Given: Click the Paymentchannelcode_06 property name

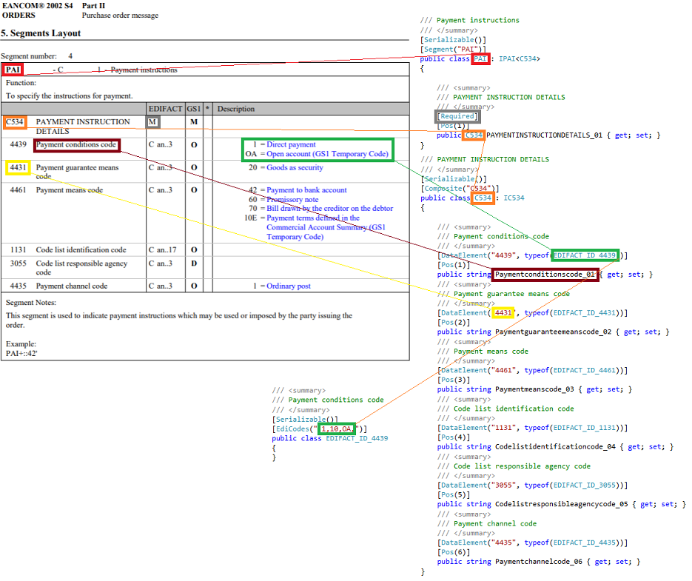Looking at the screenshot, I should 538,562.
